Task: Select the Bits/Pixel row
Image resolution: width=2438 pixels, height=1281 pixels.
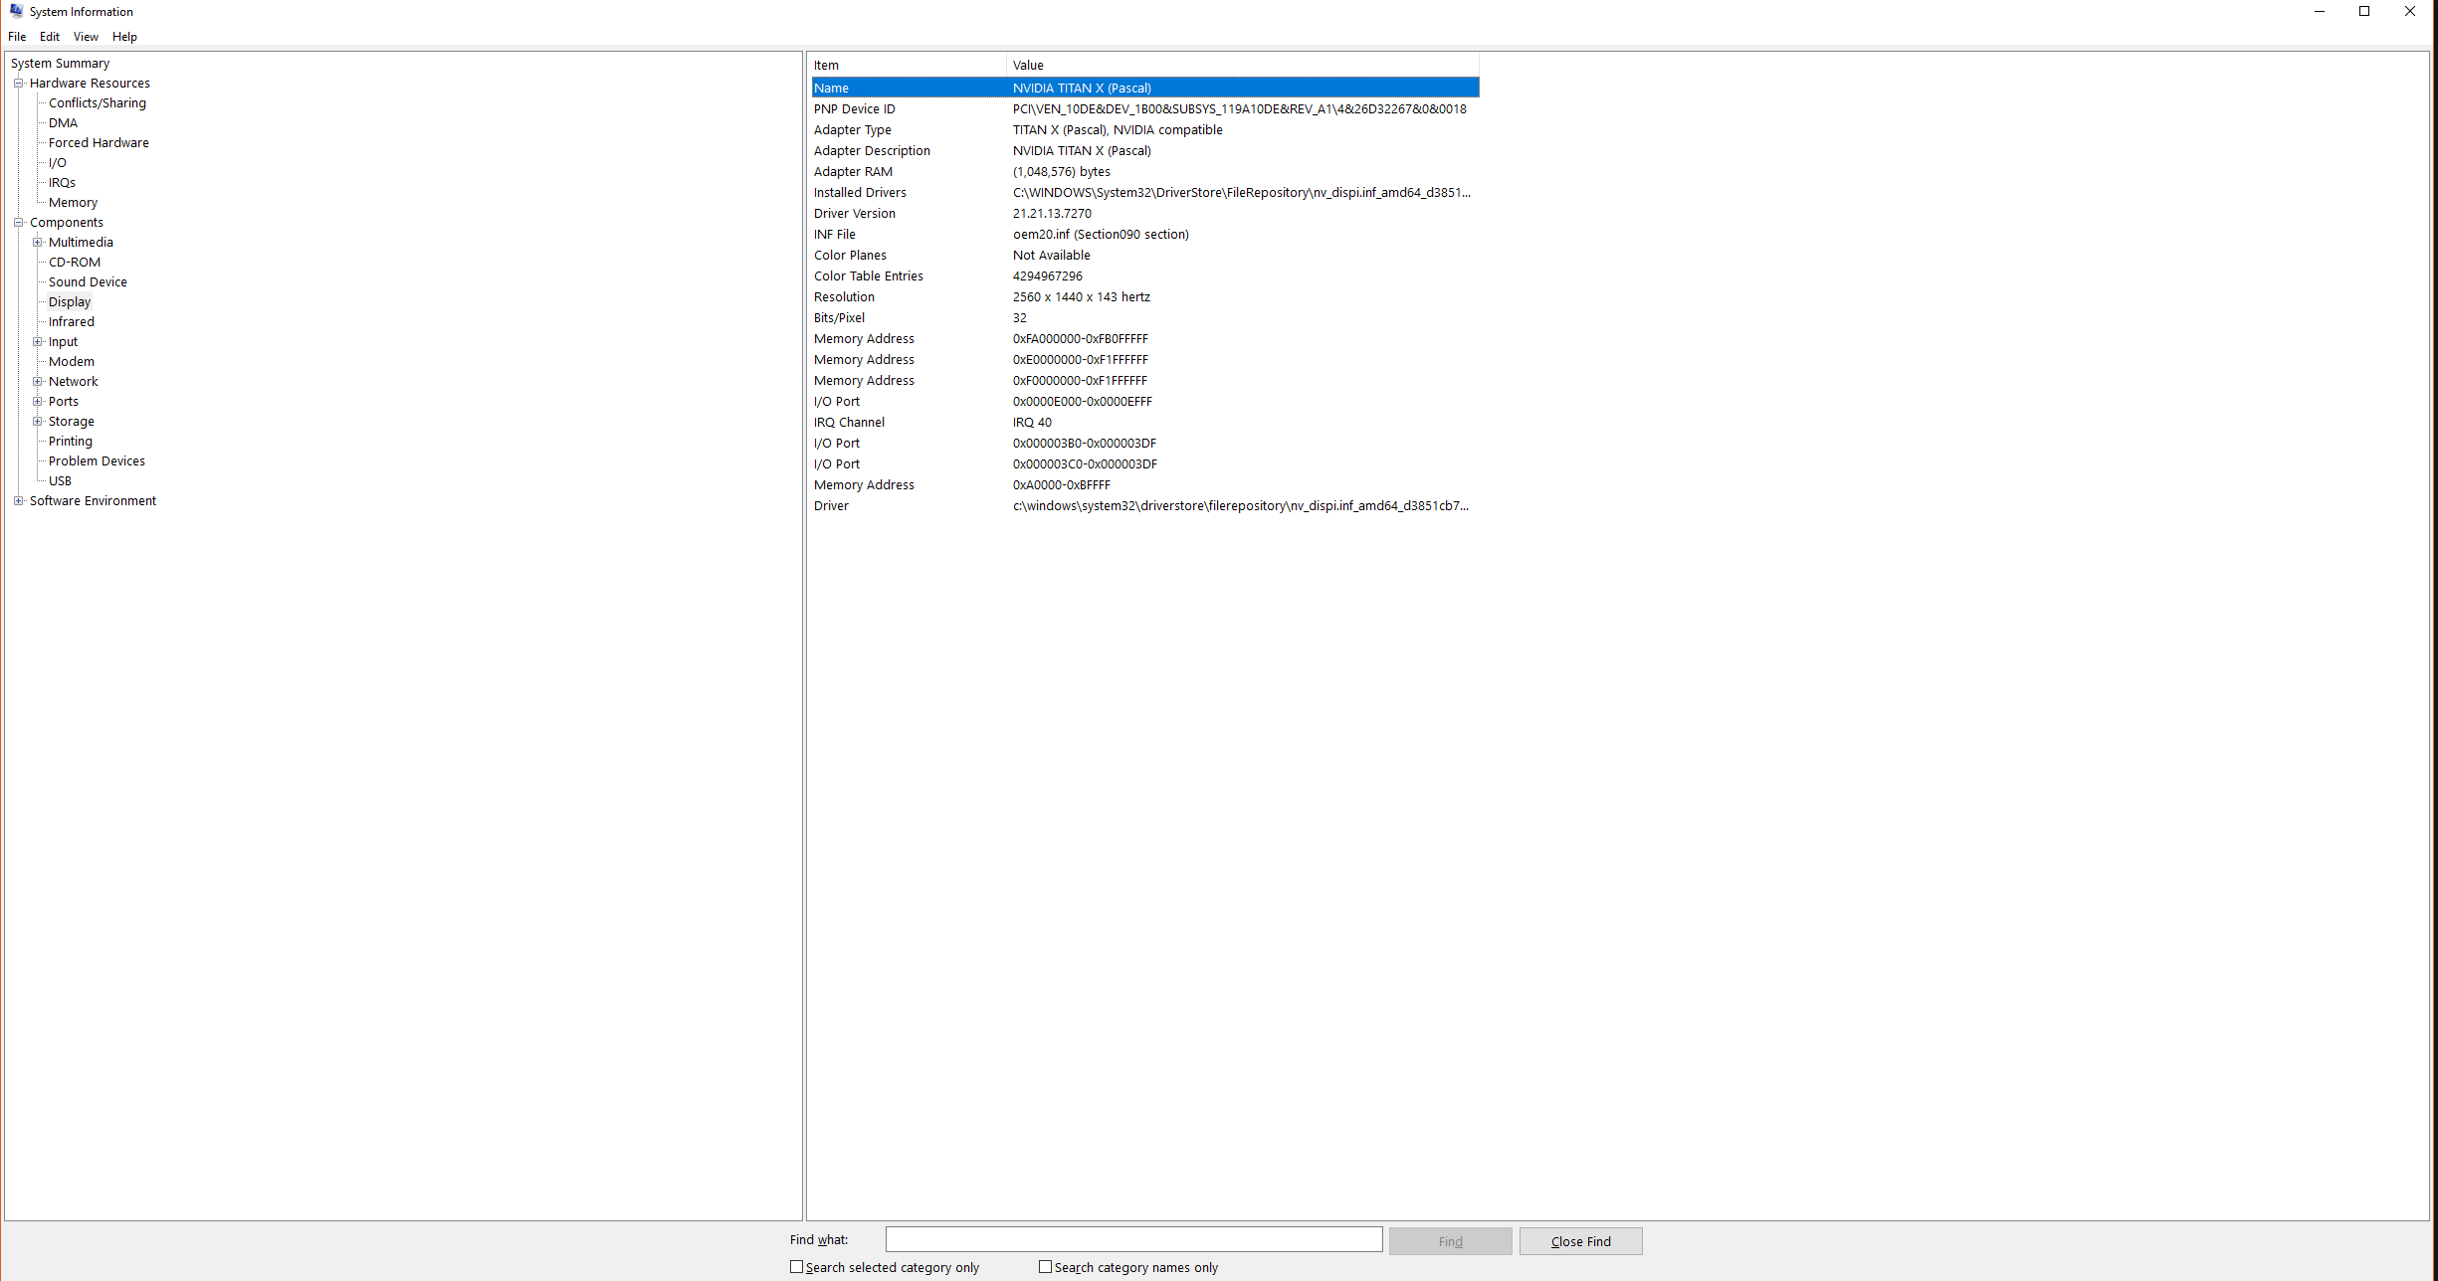Action: pyautogui.click(x=1145, y=318)
